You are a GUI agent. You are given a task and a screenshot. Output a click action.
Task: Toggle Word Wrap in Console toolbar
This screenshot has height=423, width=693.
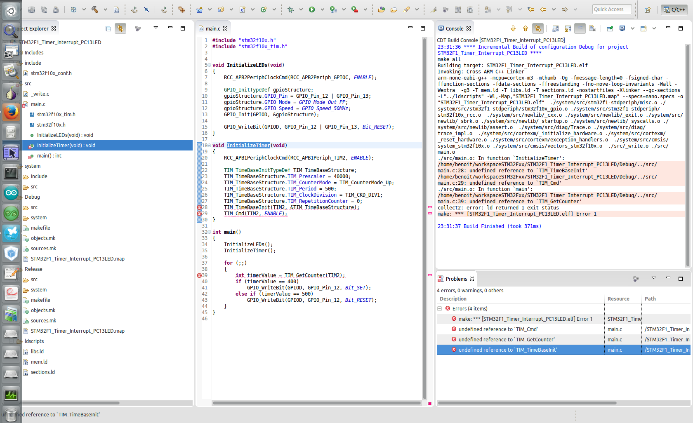[580, 28]
